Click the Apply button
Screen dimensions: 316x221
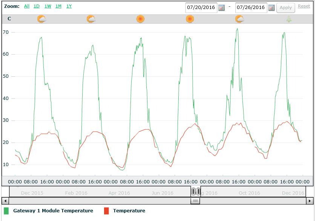click(x=285, y=8)
